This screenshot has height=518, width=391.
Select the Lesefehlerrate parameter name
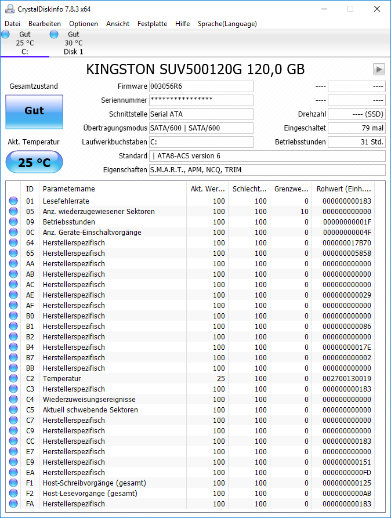coord(66,201)
